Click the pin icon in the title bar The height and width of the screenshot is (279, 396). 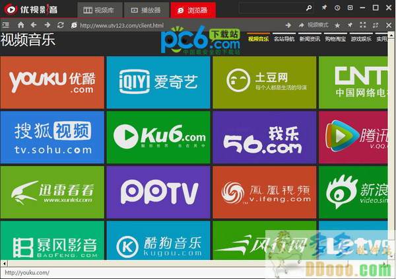(x=324, y=8)
